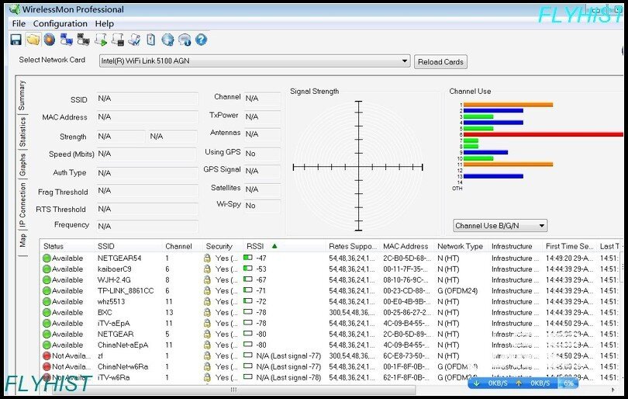Screen dimensions: 628x399
Task: Sort by the SSID column header
Action: [105, 246]
